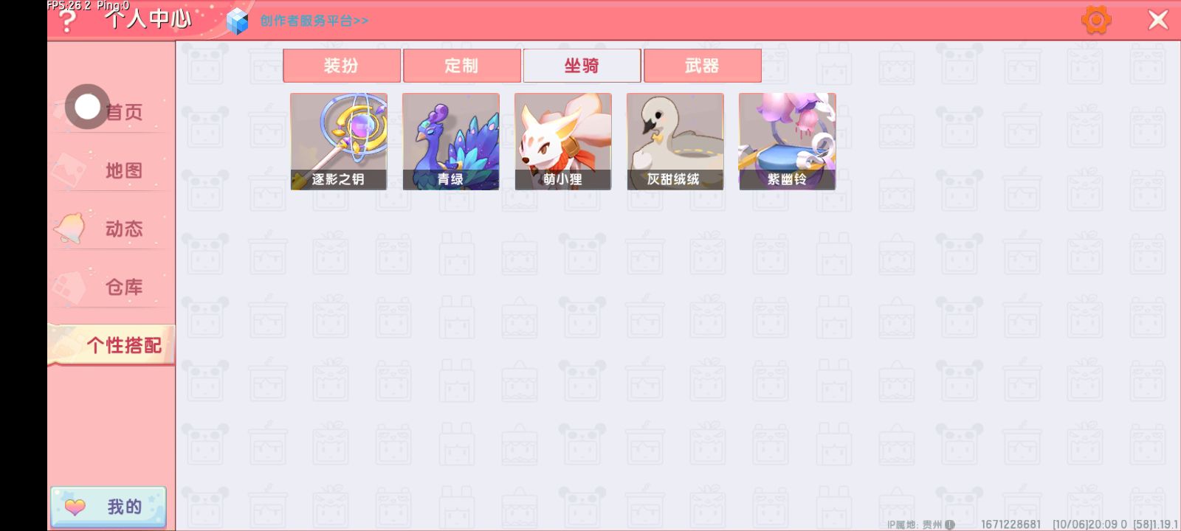Click the question mark help icon
The image size is (1181, 531).
pos(67,21)
